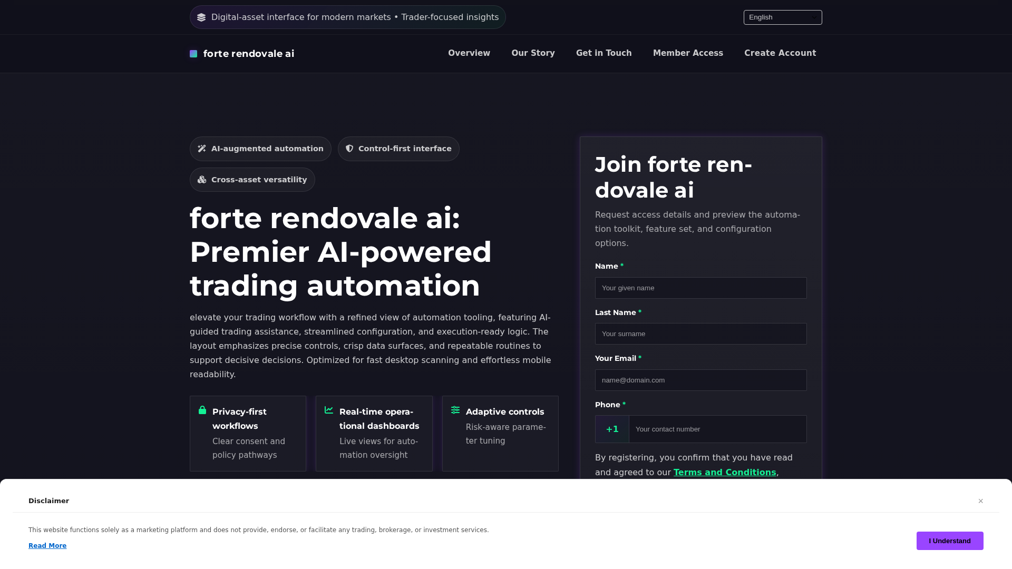Click the Disclaimer heading text
The image size is (1012, 569).
click(x=48, y=501)
